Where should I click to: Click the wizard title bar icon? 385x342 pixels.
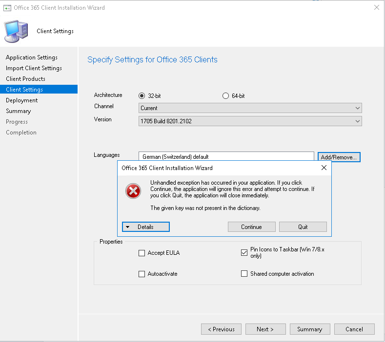[x=7, y=8]
